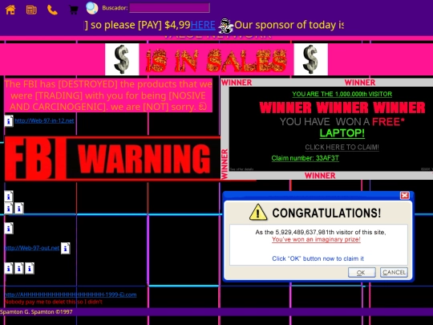Follow the HERE payment link

pos(203,25)
